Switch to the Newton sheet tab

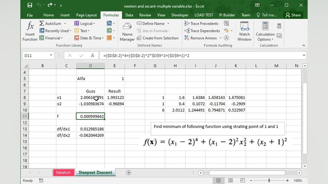point(63,172)
